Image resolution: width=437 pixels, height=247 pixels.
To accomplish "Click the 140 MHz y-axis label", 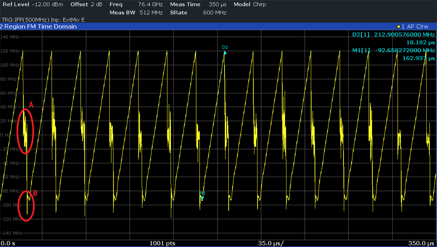I will (10, 37).
